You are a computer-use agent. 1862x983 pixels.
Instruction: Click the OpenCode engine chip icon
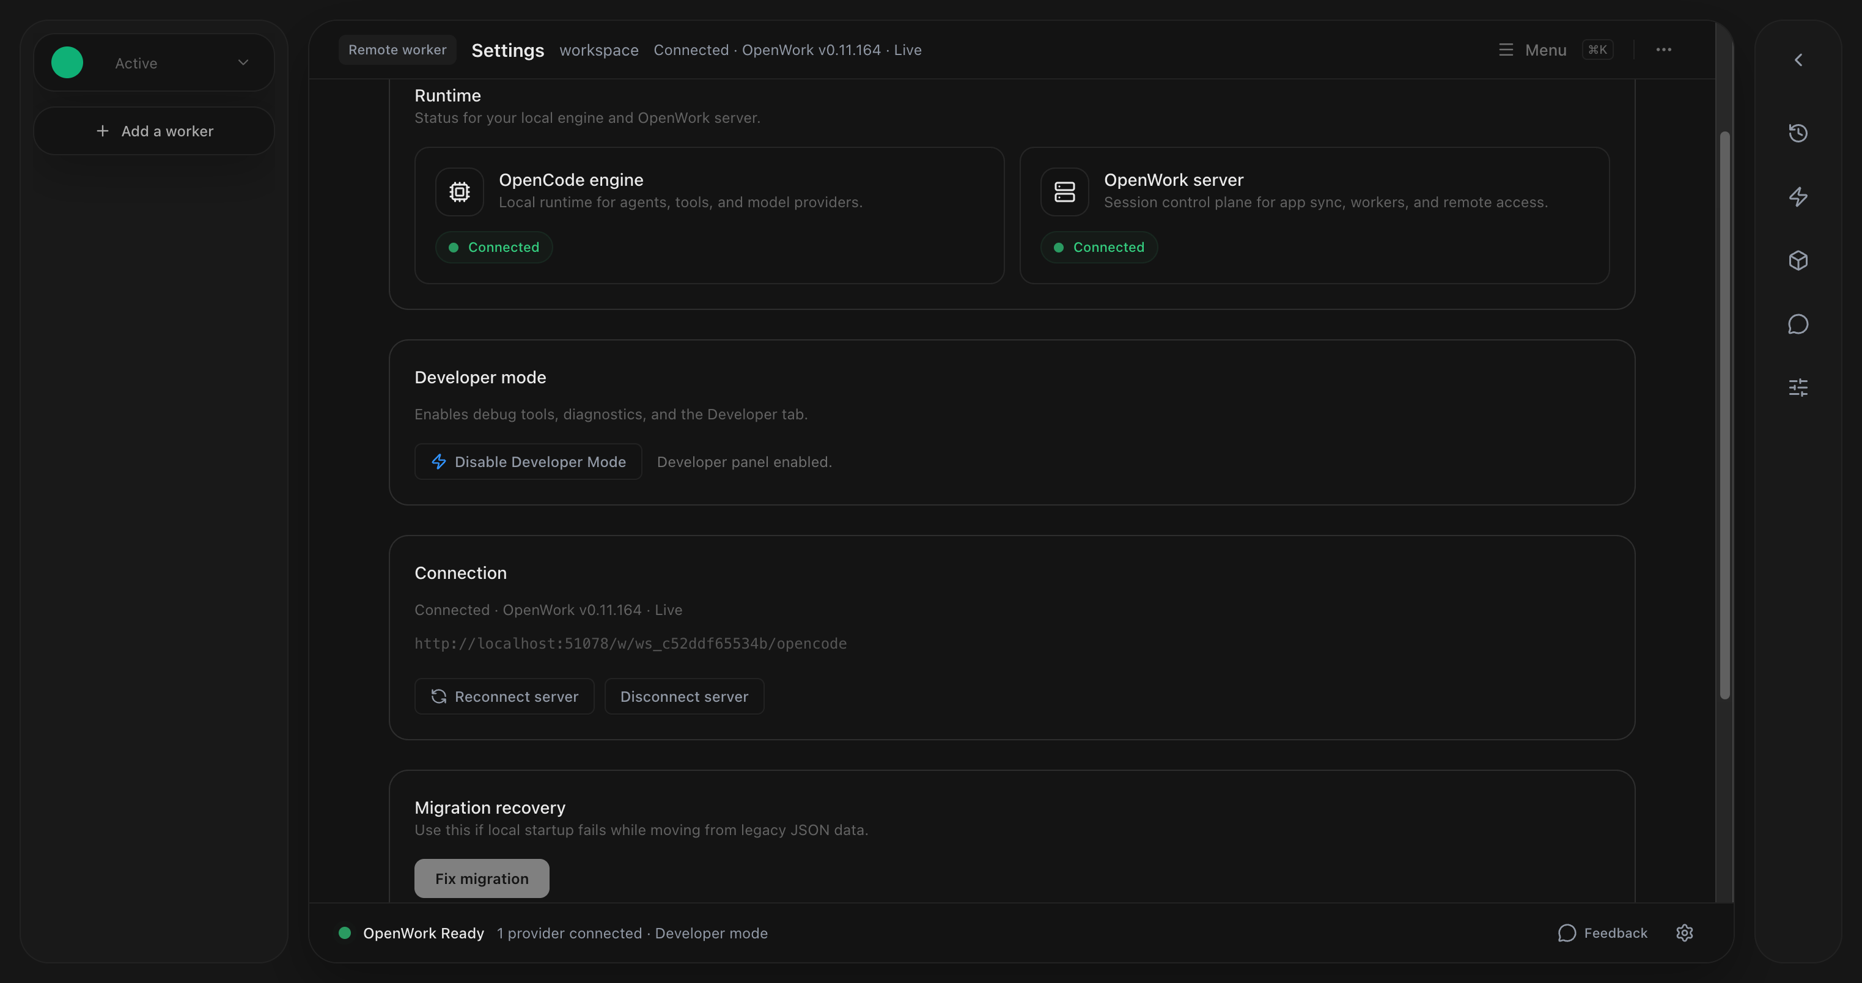tap(460, 191)
